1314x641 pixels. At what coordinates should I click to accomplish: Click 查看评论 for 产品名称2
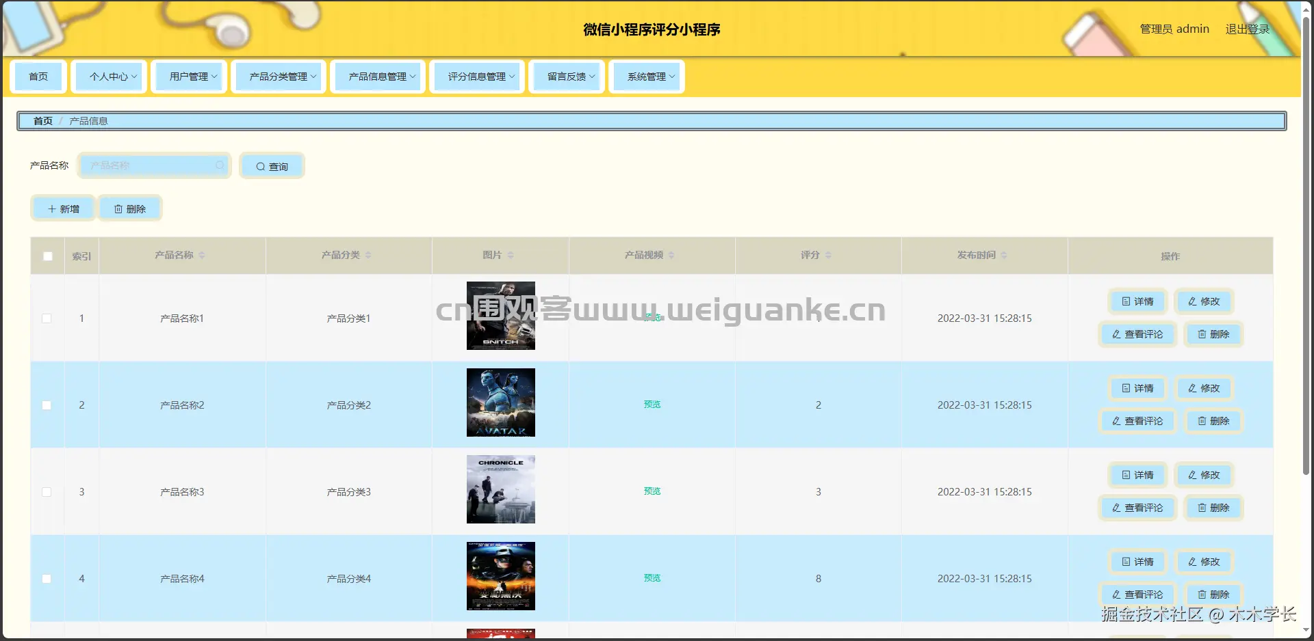(x=1137, y=421)
